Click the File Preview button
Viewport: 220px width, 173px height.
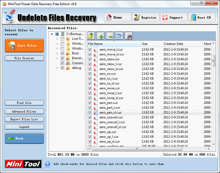pos(24,58)
